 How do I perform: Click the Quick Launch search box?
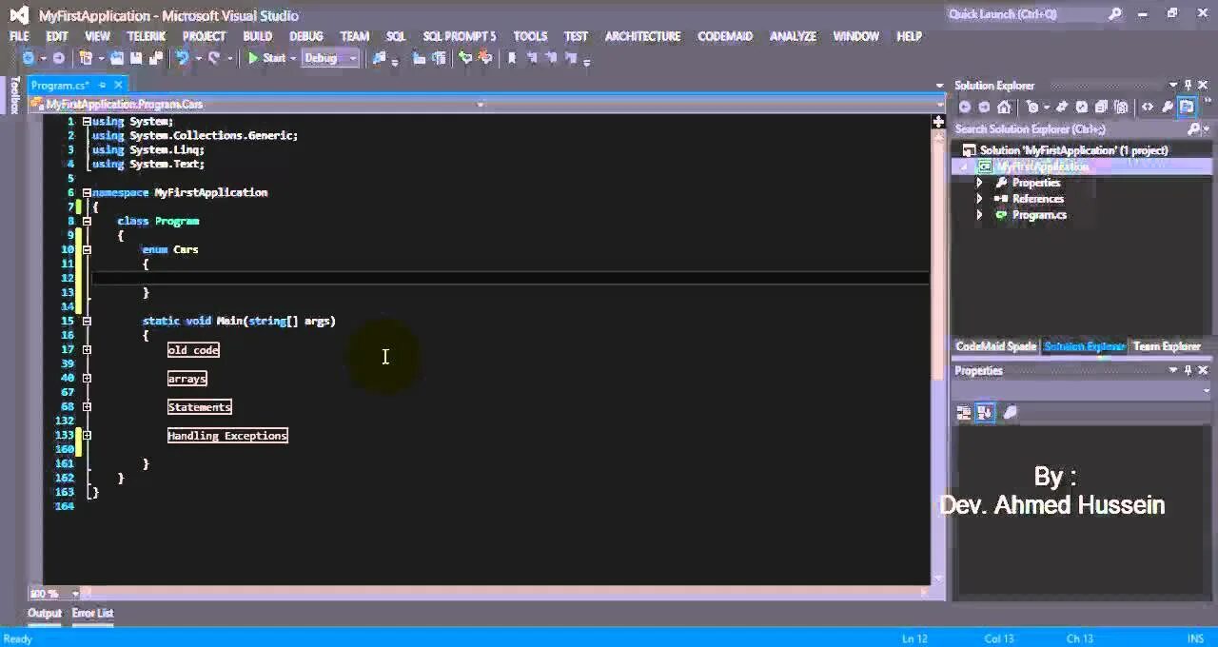[1035, 14]
